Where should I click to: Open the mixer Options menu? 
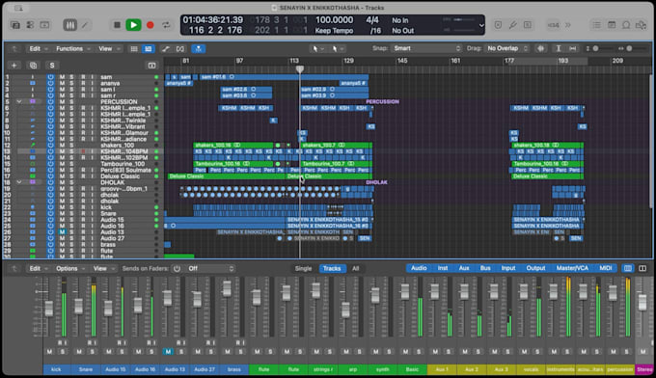[x=69, y=268]
